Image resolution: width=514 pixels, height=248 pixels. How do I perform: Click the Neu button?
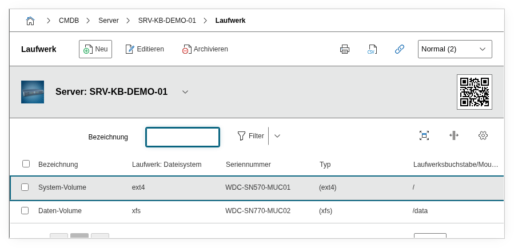click(95, 49)
